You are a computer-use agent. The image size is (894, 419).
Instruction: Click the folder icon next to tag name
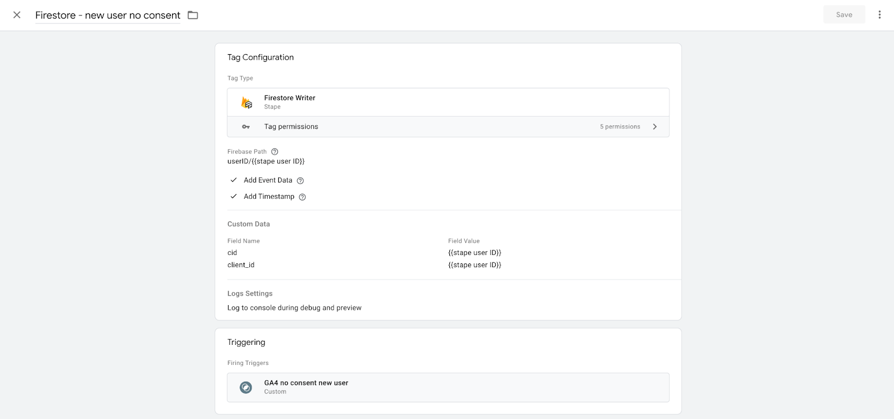coord(193,15)
